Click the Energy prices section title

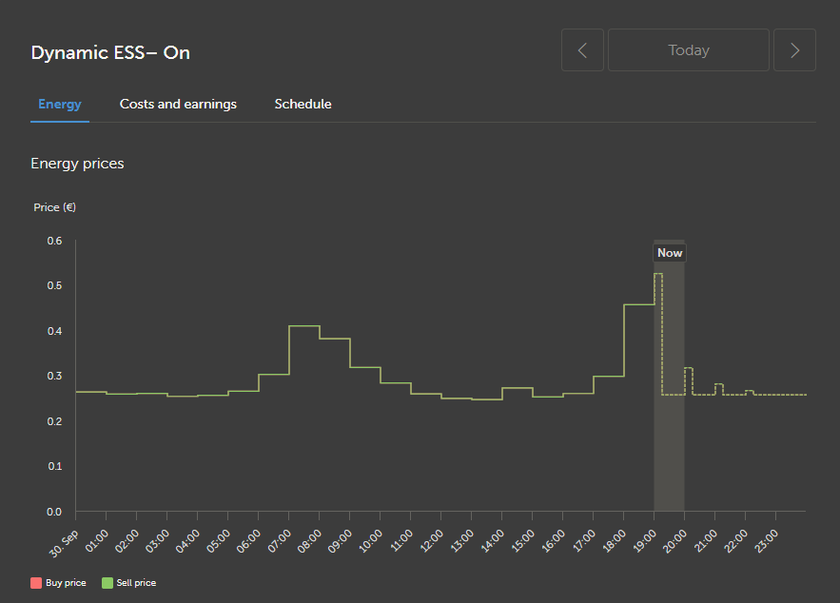tap(77, 164)
